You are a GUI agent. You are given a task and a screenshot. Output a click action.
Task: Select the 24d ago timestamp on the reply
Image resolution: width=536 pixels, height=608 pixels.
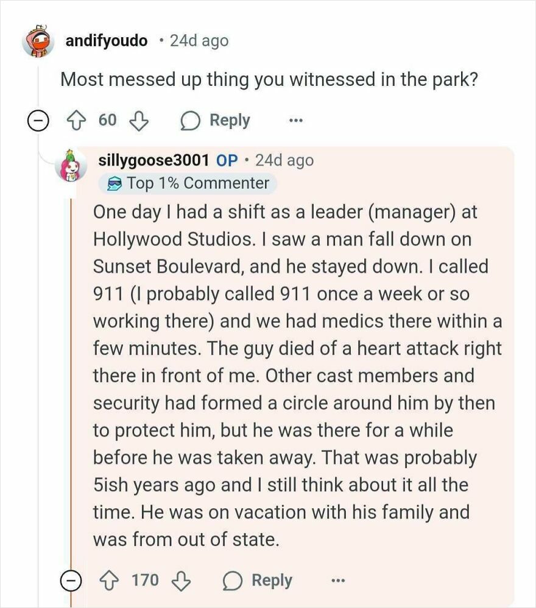point(285,160)
